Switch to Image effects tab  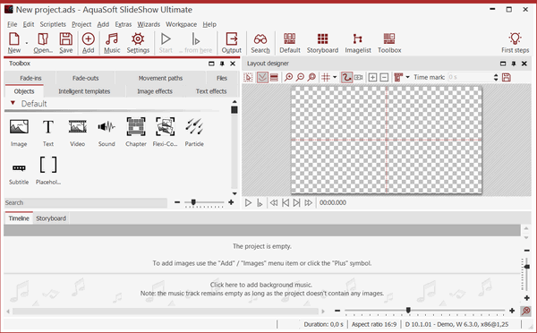[x=155, y=91]
